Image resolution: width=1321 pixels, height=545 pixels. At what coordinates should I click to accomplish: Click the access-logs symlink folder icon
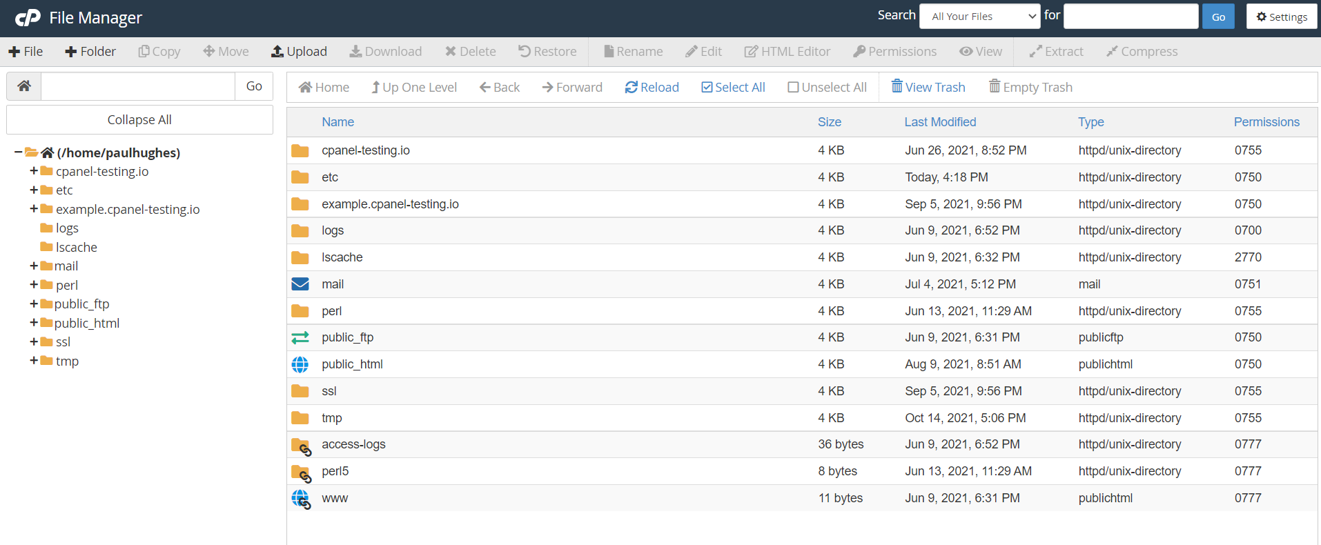[x=301, y=446]
